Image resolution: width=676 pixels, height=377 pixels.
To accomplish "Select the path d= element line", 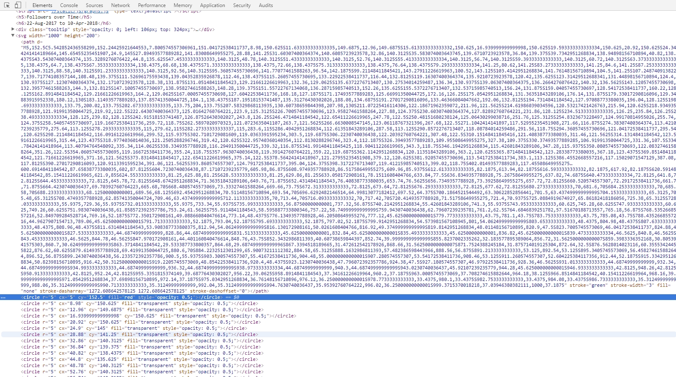I will 32,42.
